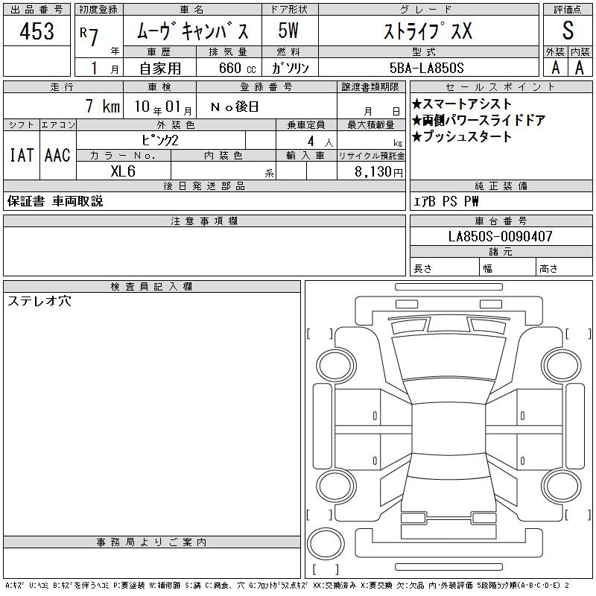This screenshot has width=596, height=596.
Task: Click overall evaluation score S
Action: (568, 31)
